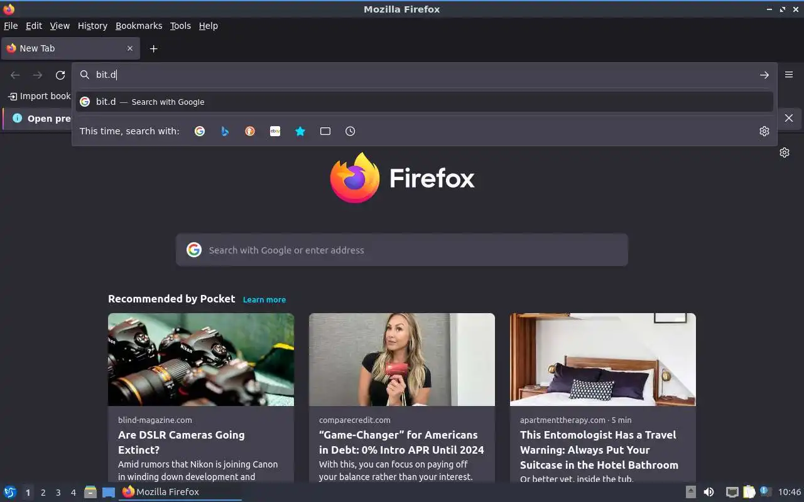This screenshot has height=502, width=804.
Task: Search this time in Bookmarks star
Action: point(300,131)
